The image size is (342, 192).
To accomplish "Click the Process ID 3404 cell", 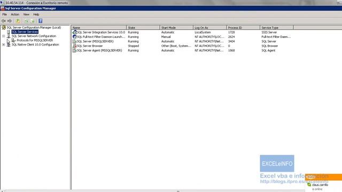I will 231,42.
